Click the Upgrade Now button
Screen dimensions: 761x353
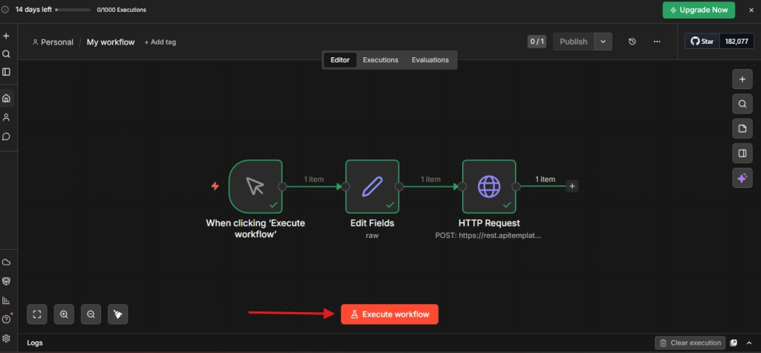(699, 10)
